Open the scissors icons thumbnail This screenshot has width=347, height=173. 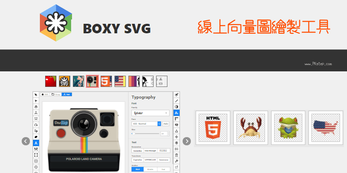[162, 81]
